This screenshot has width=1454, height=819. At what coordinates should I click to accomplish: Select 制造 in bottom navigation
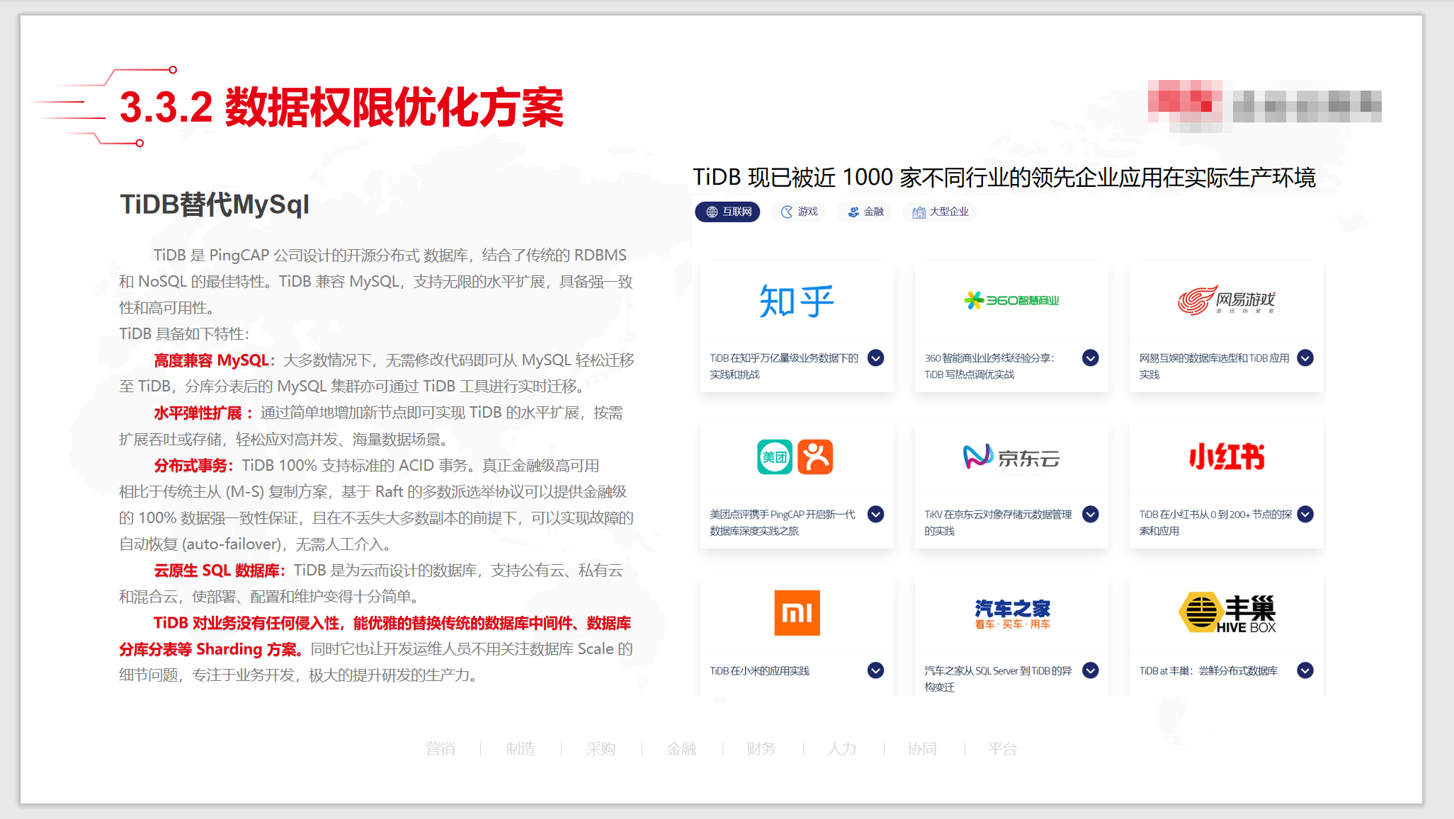521,749
